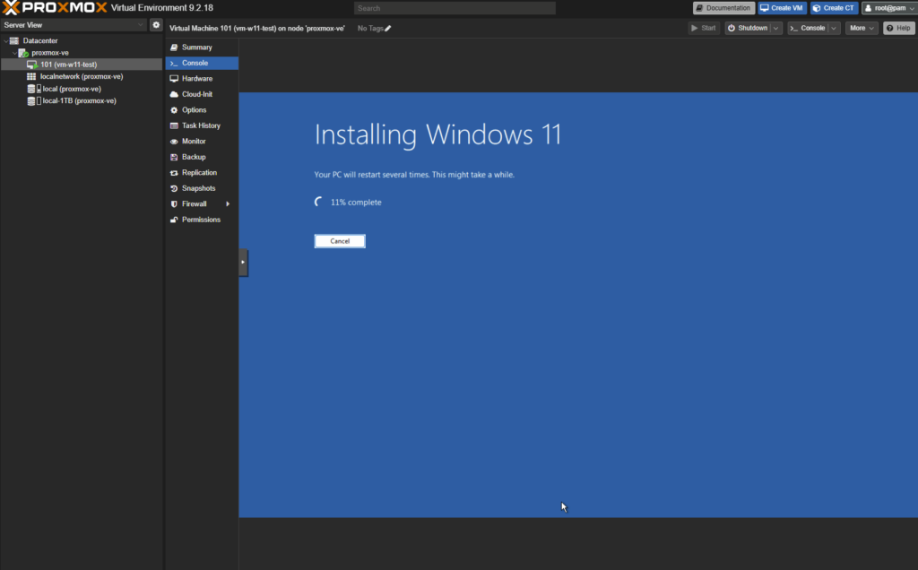Image resolution: width=918 pixels, height=570 pixels.
Task: Click the Backup floppy icon
Action: [x=174, y=157]
